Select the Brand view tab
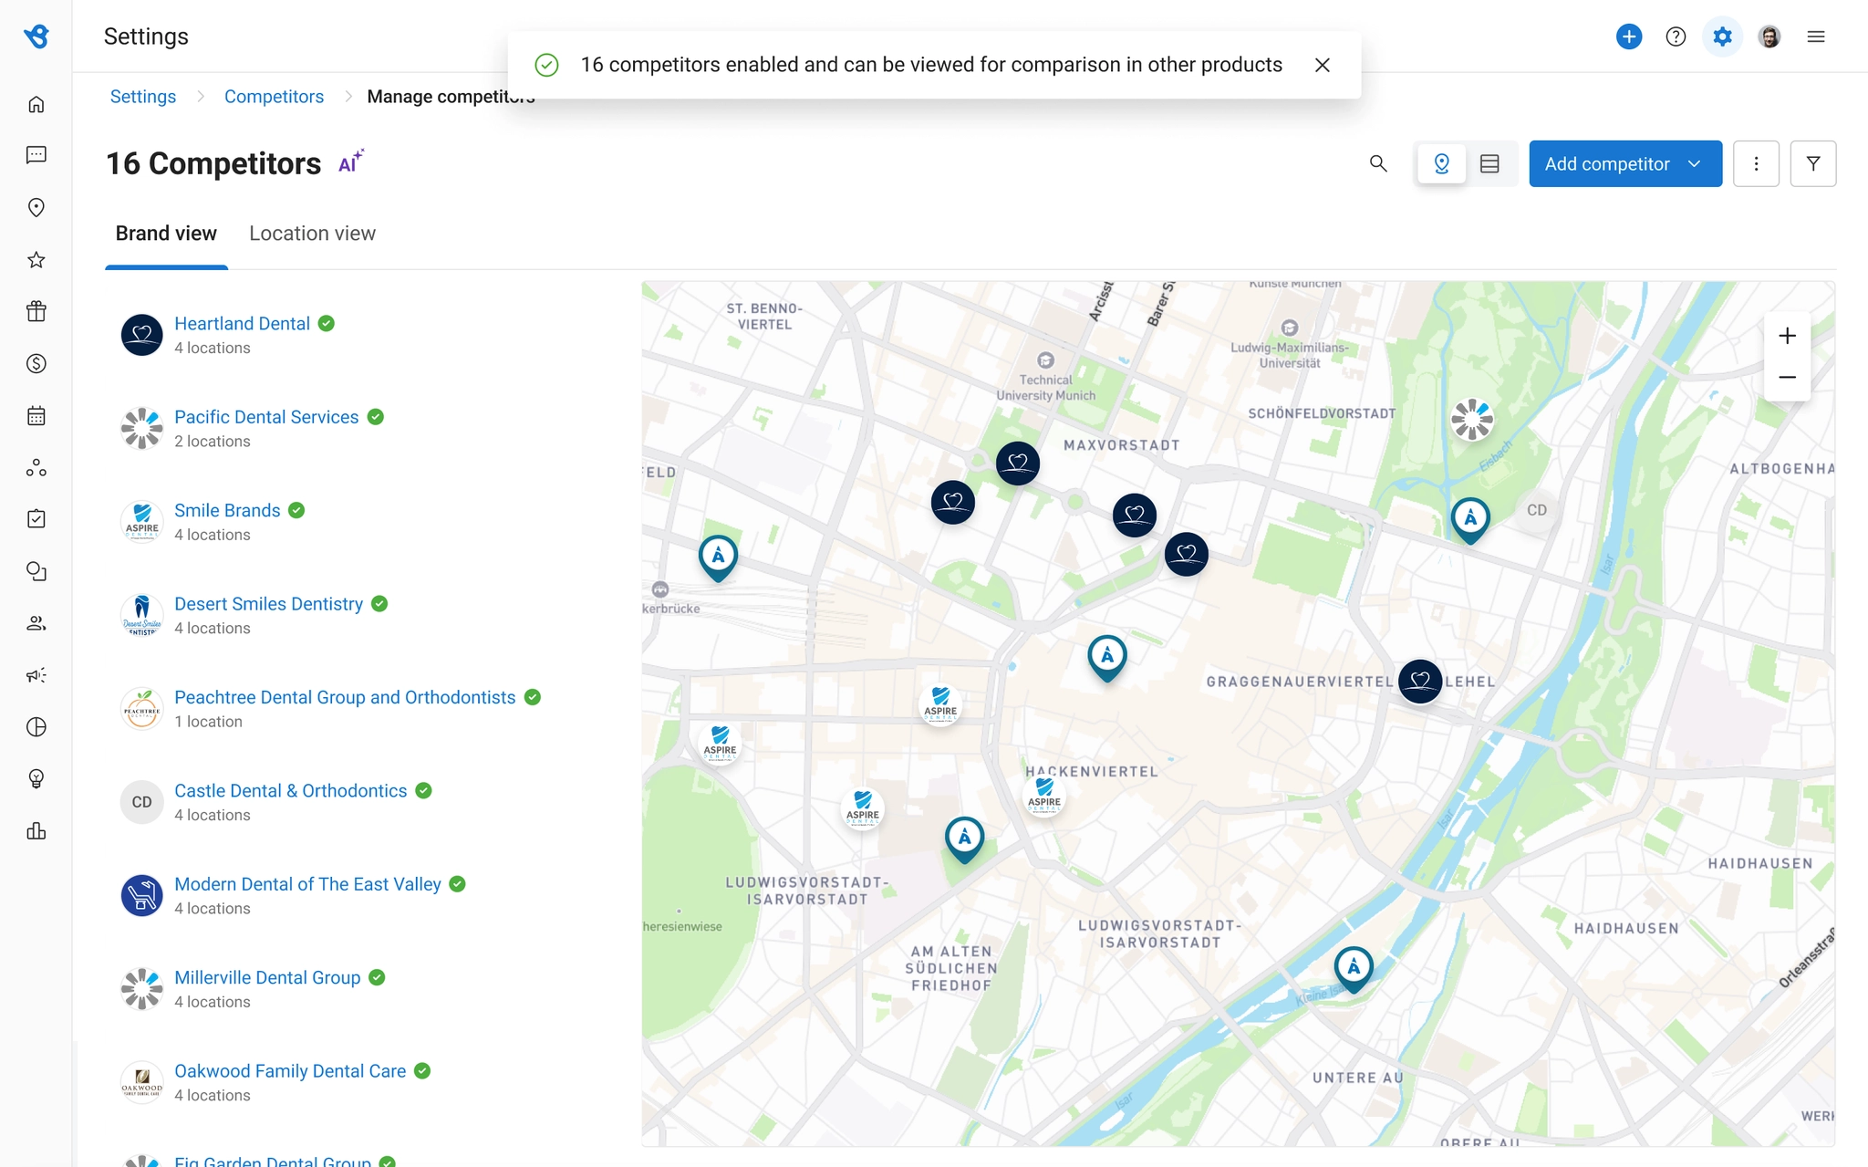1868x1167 pixels. point(166,234)
